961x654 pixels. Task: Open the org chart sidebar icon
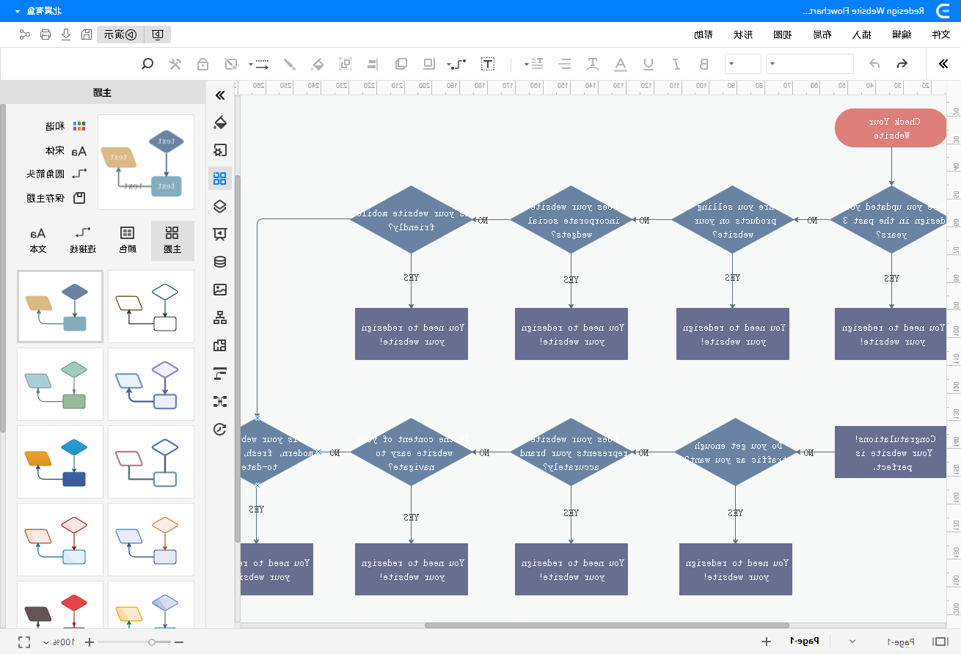[x=219, y=317]
